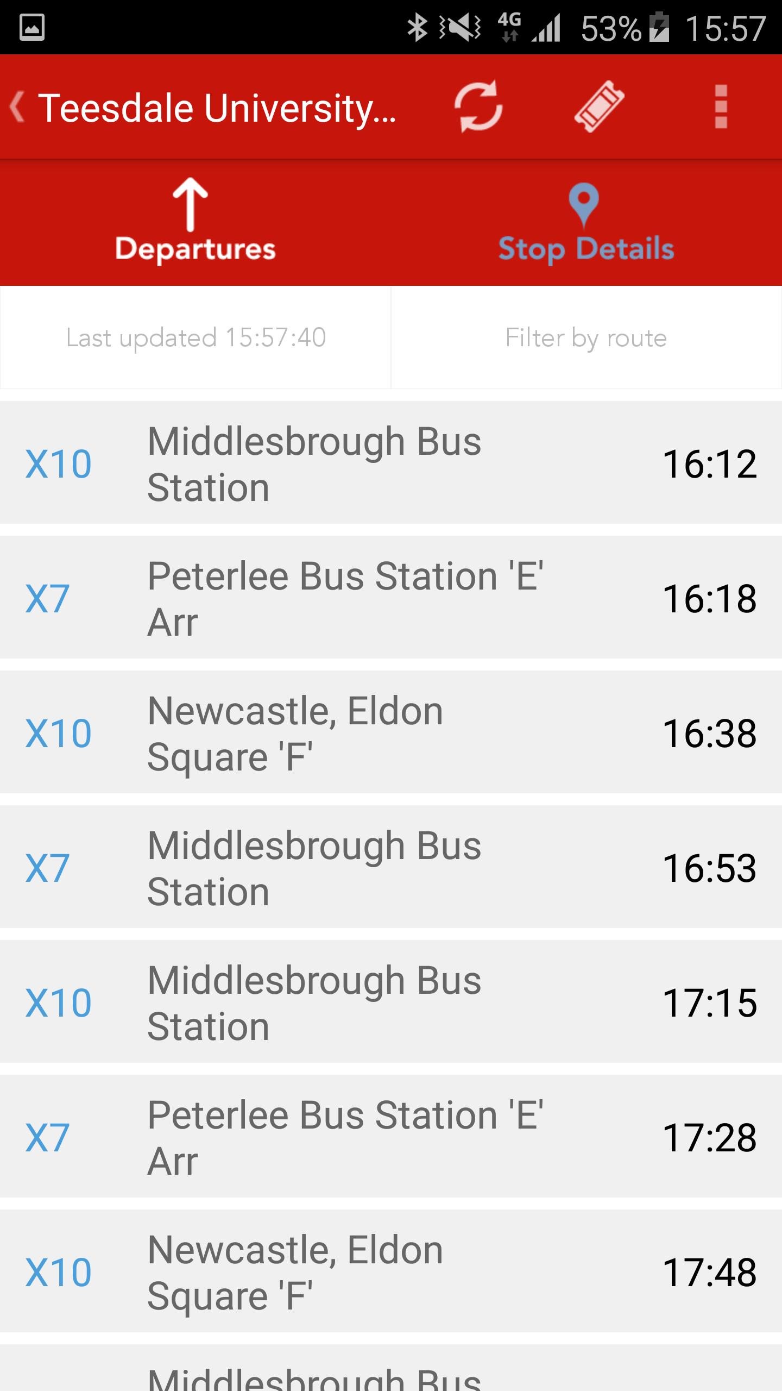Tap the battery icon in status bar

pyautogui.click(x=659, y=27)
